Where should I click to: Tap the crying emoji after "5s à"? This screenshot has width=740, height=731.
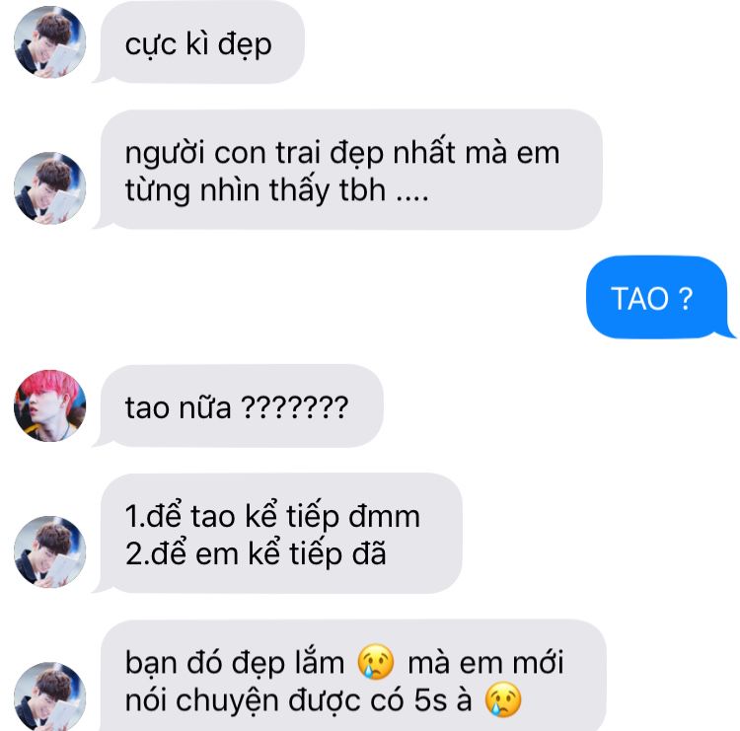click(503, 699)
